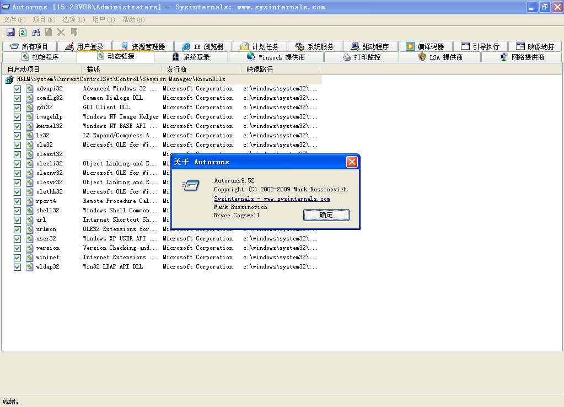Sort by the 发行商 column header
Screen dimensions: 564x407
[201, 69]
